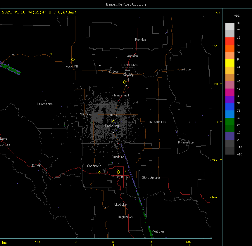Click the white asterisk marker above Limestone

(45, 101)
